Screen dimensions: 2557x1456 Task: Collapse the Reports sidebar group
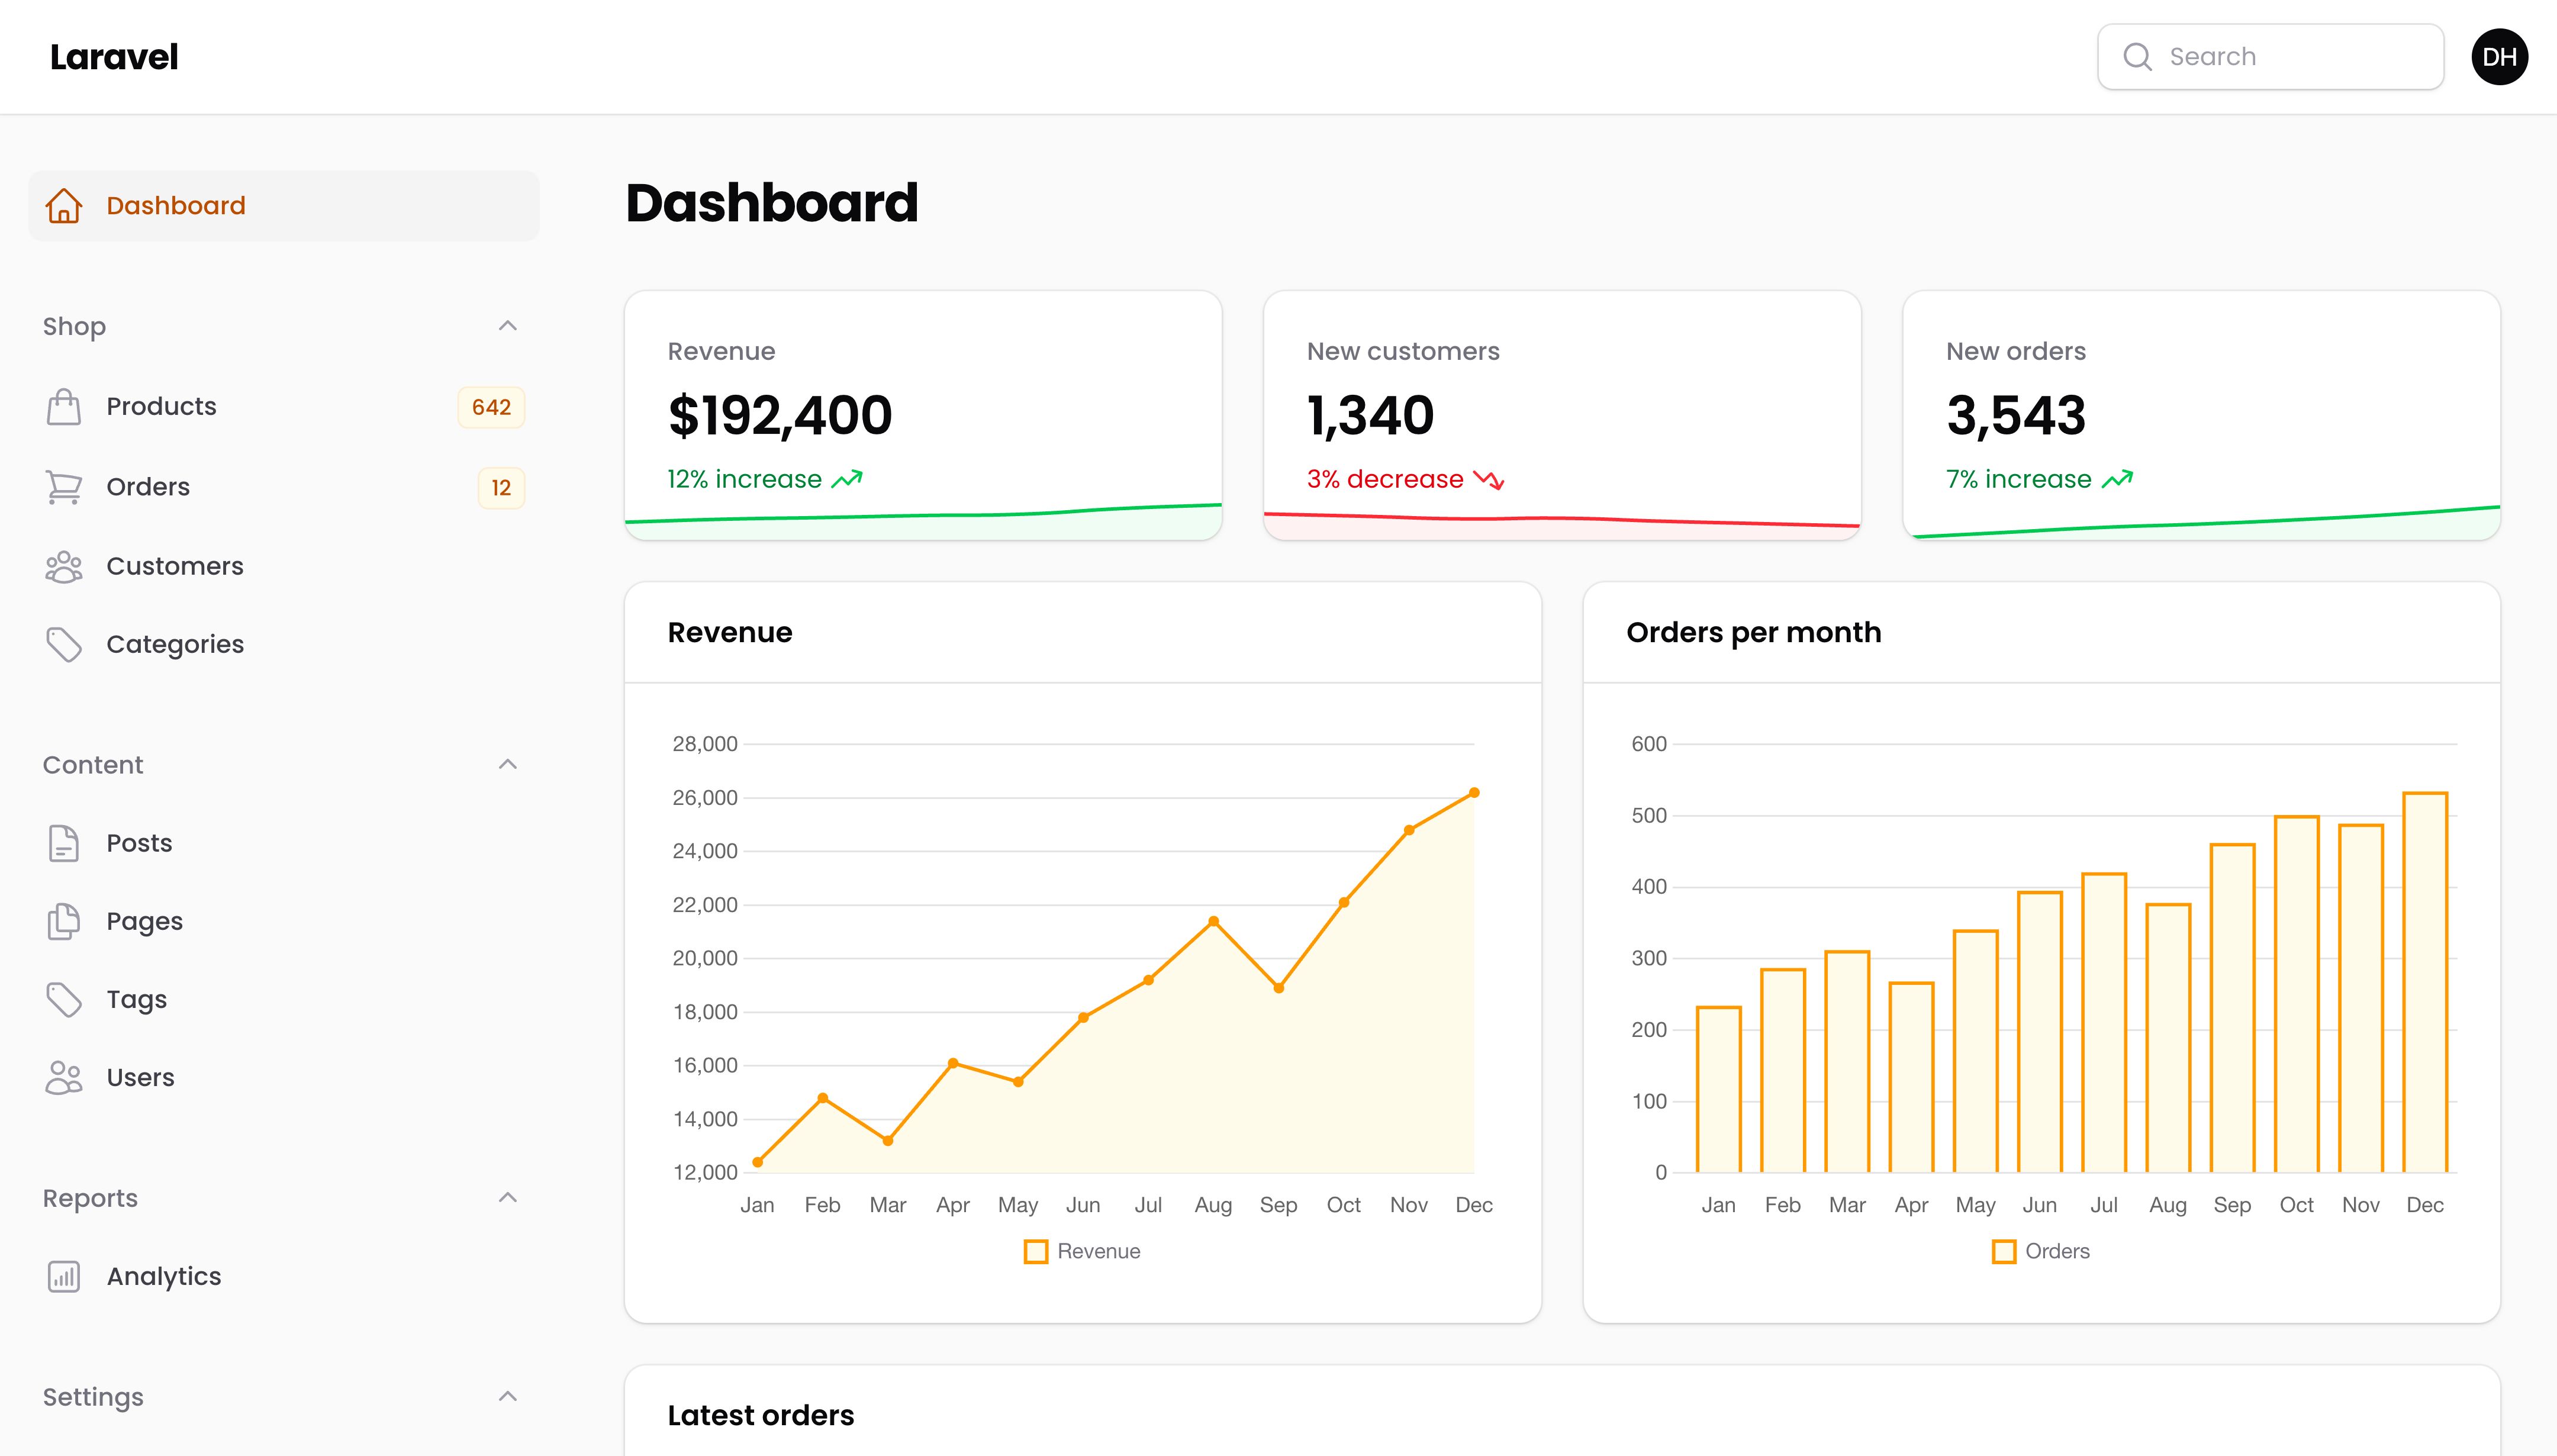(508, 1197)
